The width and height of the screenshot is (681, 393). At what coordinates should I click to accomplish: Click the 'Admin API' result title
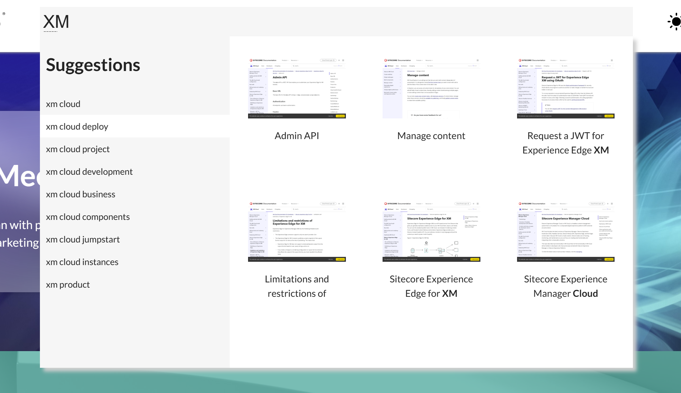[x=297, y=135]
